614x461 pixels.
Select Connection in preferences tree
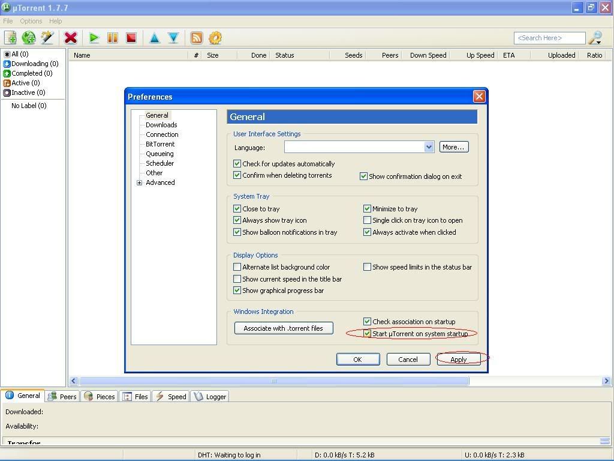(x=162, y=134)
